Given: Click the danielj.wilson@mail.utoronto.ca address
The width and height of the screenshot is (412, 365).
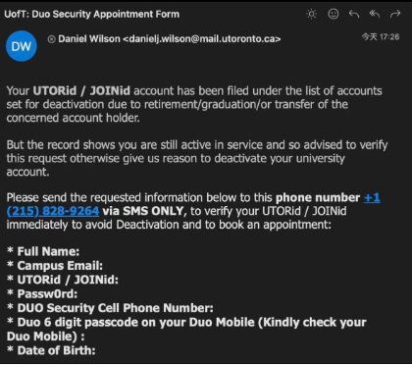Looking at the screenshot, I should point(202,39).
